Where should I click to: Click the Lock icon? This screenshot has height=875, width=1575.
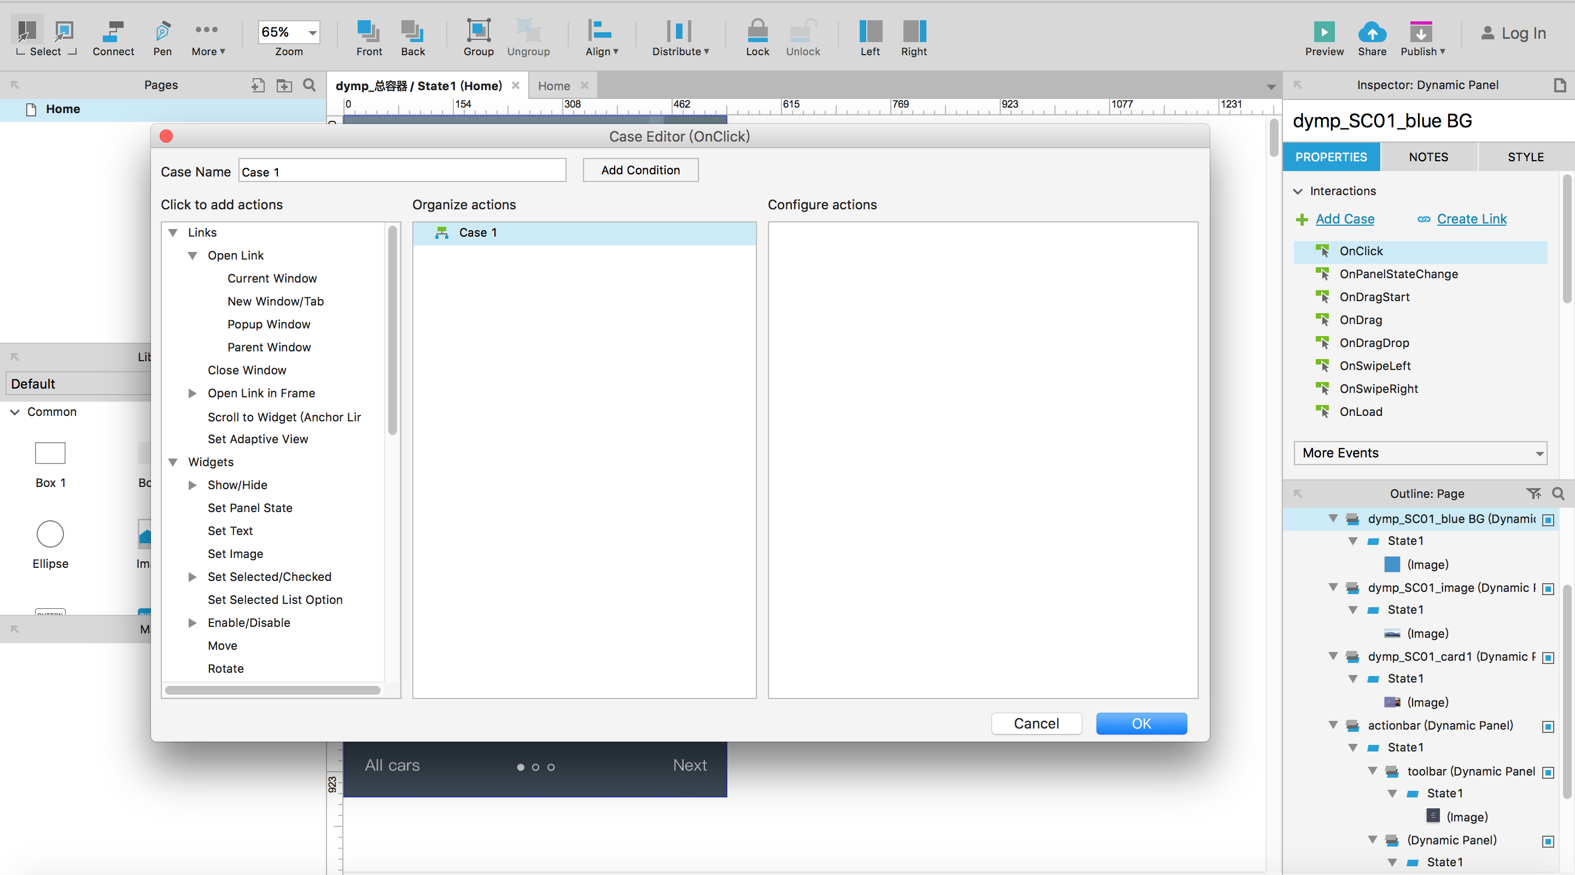pyautogui.click(x=757, y=32)
